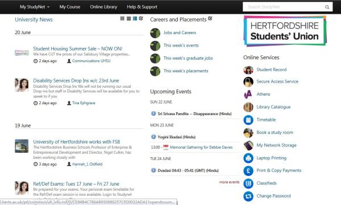Click the Change Password arrows icon
This screenshot has width=341, height=205.
coord(248,196)
